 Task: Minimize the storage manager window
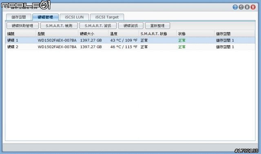coord(241,7)
